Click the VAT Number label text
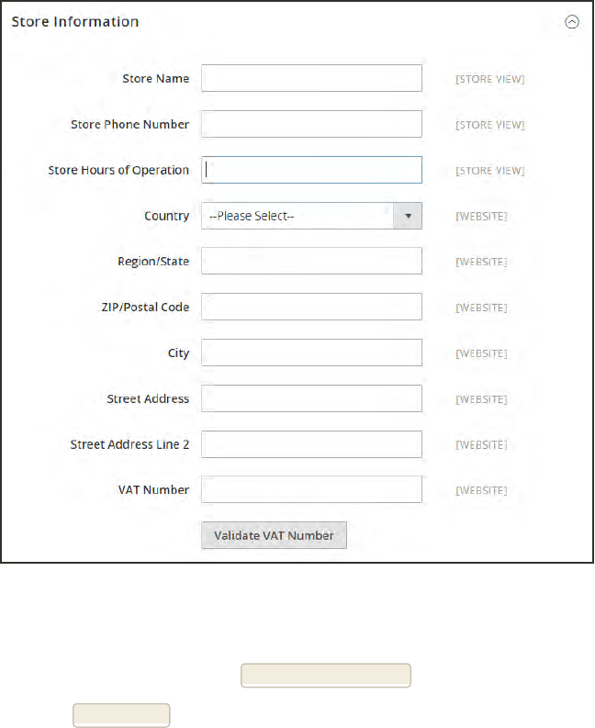The image size is (595, 728). tap(153, 490)
